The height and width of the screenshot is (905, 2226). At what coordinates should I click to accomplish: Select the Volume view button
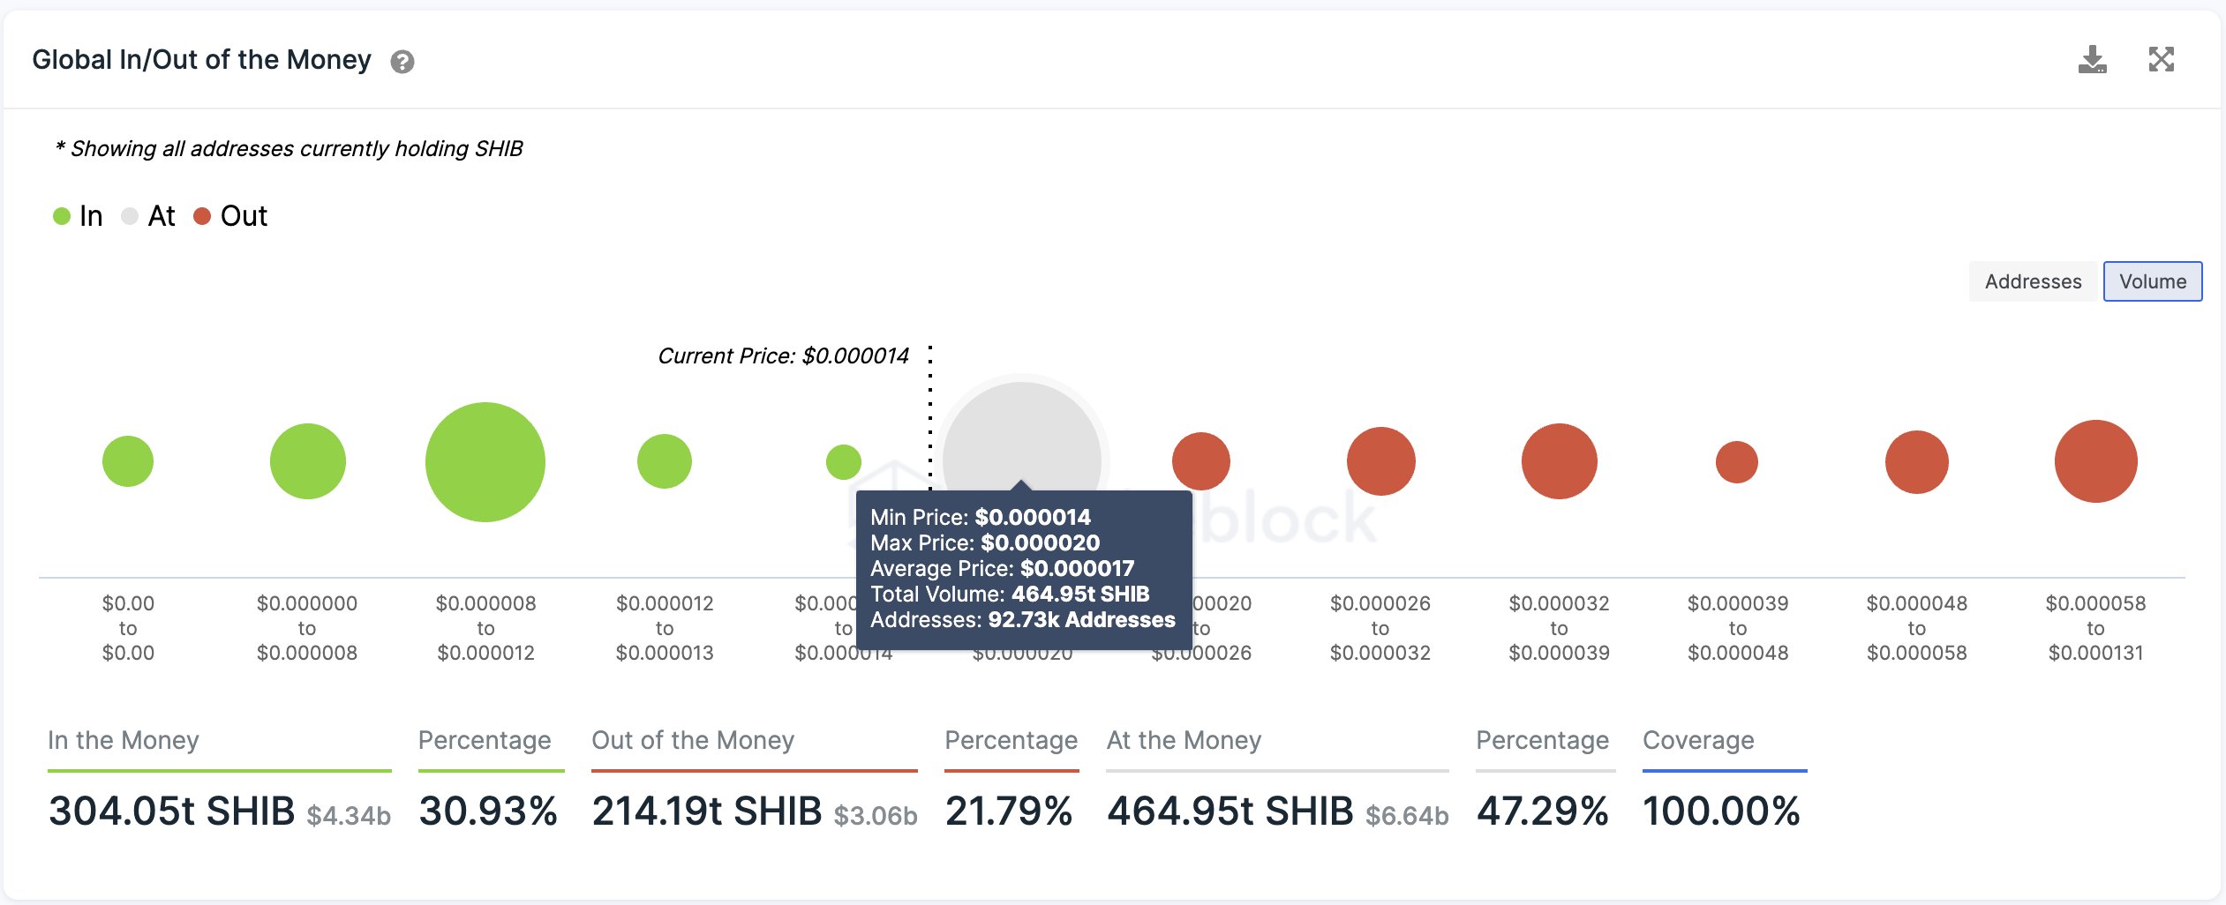pyautogui.click(x=2152, y=281)
